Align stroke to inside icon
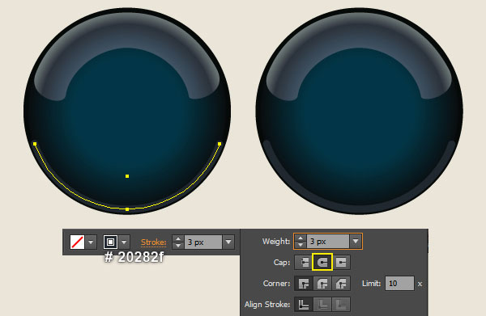 pyautogui.click(x=322, y=304)
